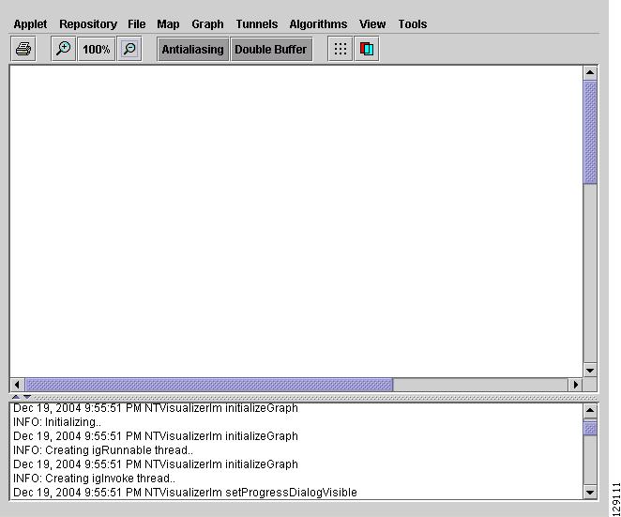Click the canvas vertical scrollbar down arrow
621x517 pixels.
pyautogui.click(x=590, y=371)
